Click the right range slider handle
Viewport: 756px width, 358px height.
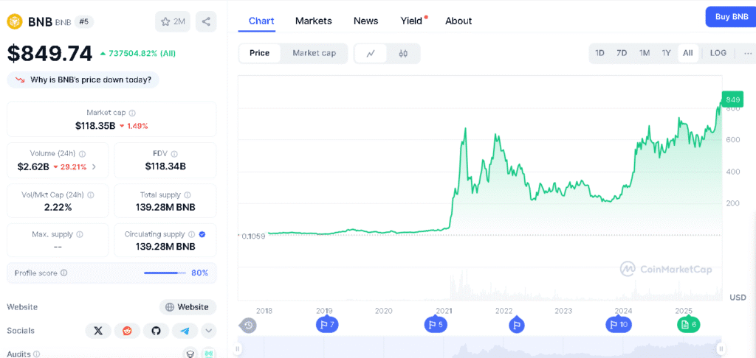[721, 348]
